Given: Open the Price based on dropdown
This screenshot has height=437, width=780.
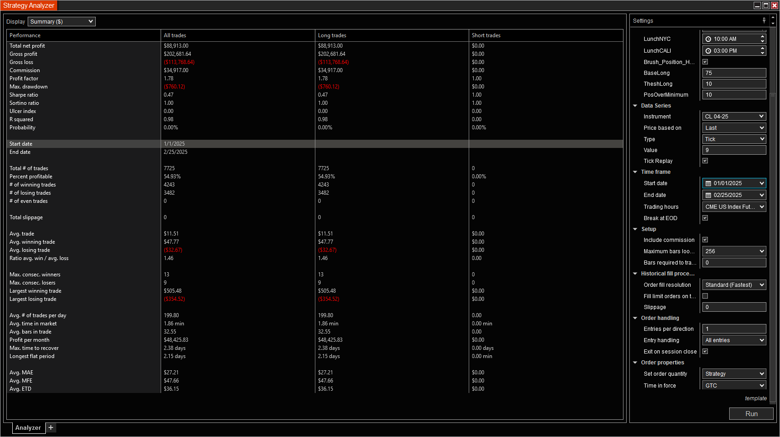Looking at the screenshot, I should [734, 128].
